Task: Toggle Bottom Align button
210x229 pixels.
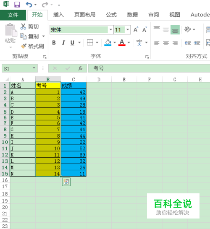Action: coord(175,30)
